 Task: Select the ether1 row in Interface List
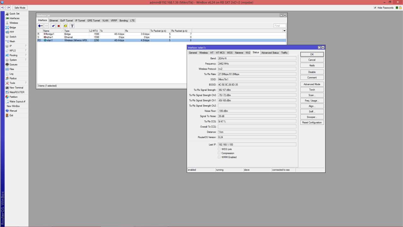[x=162, y=37]
